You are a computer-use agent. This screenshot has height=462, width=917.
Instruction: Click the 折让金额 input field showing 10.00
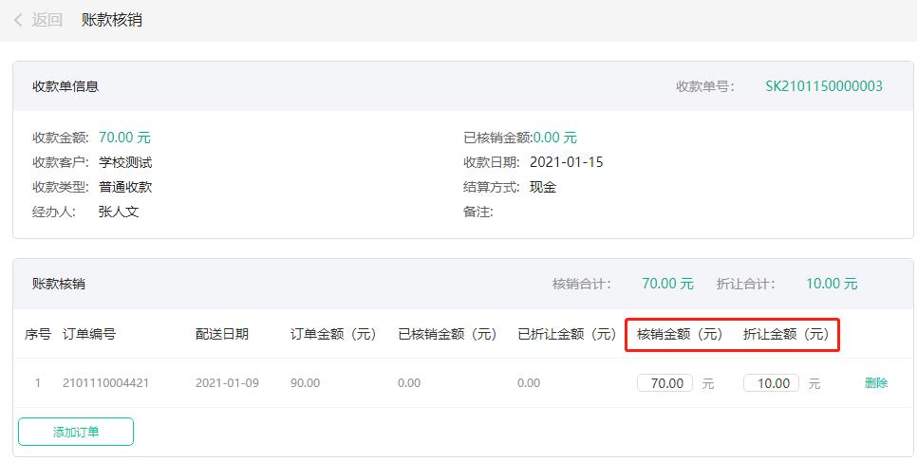tap(772, 383)
